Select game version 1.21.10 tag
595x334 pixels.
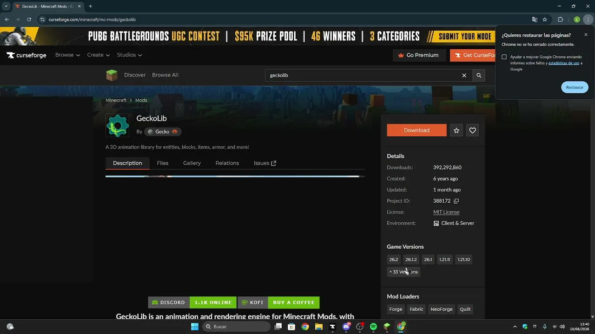(464, 260)
